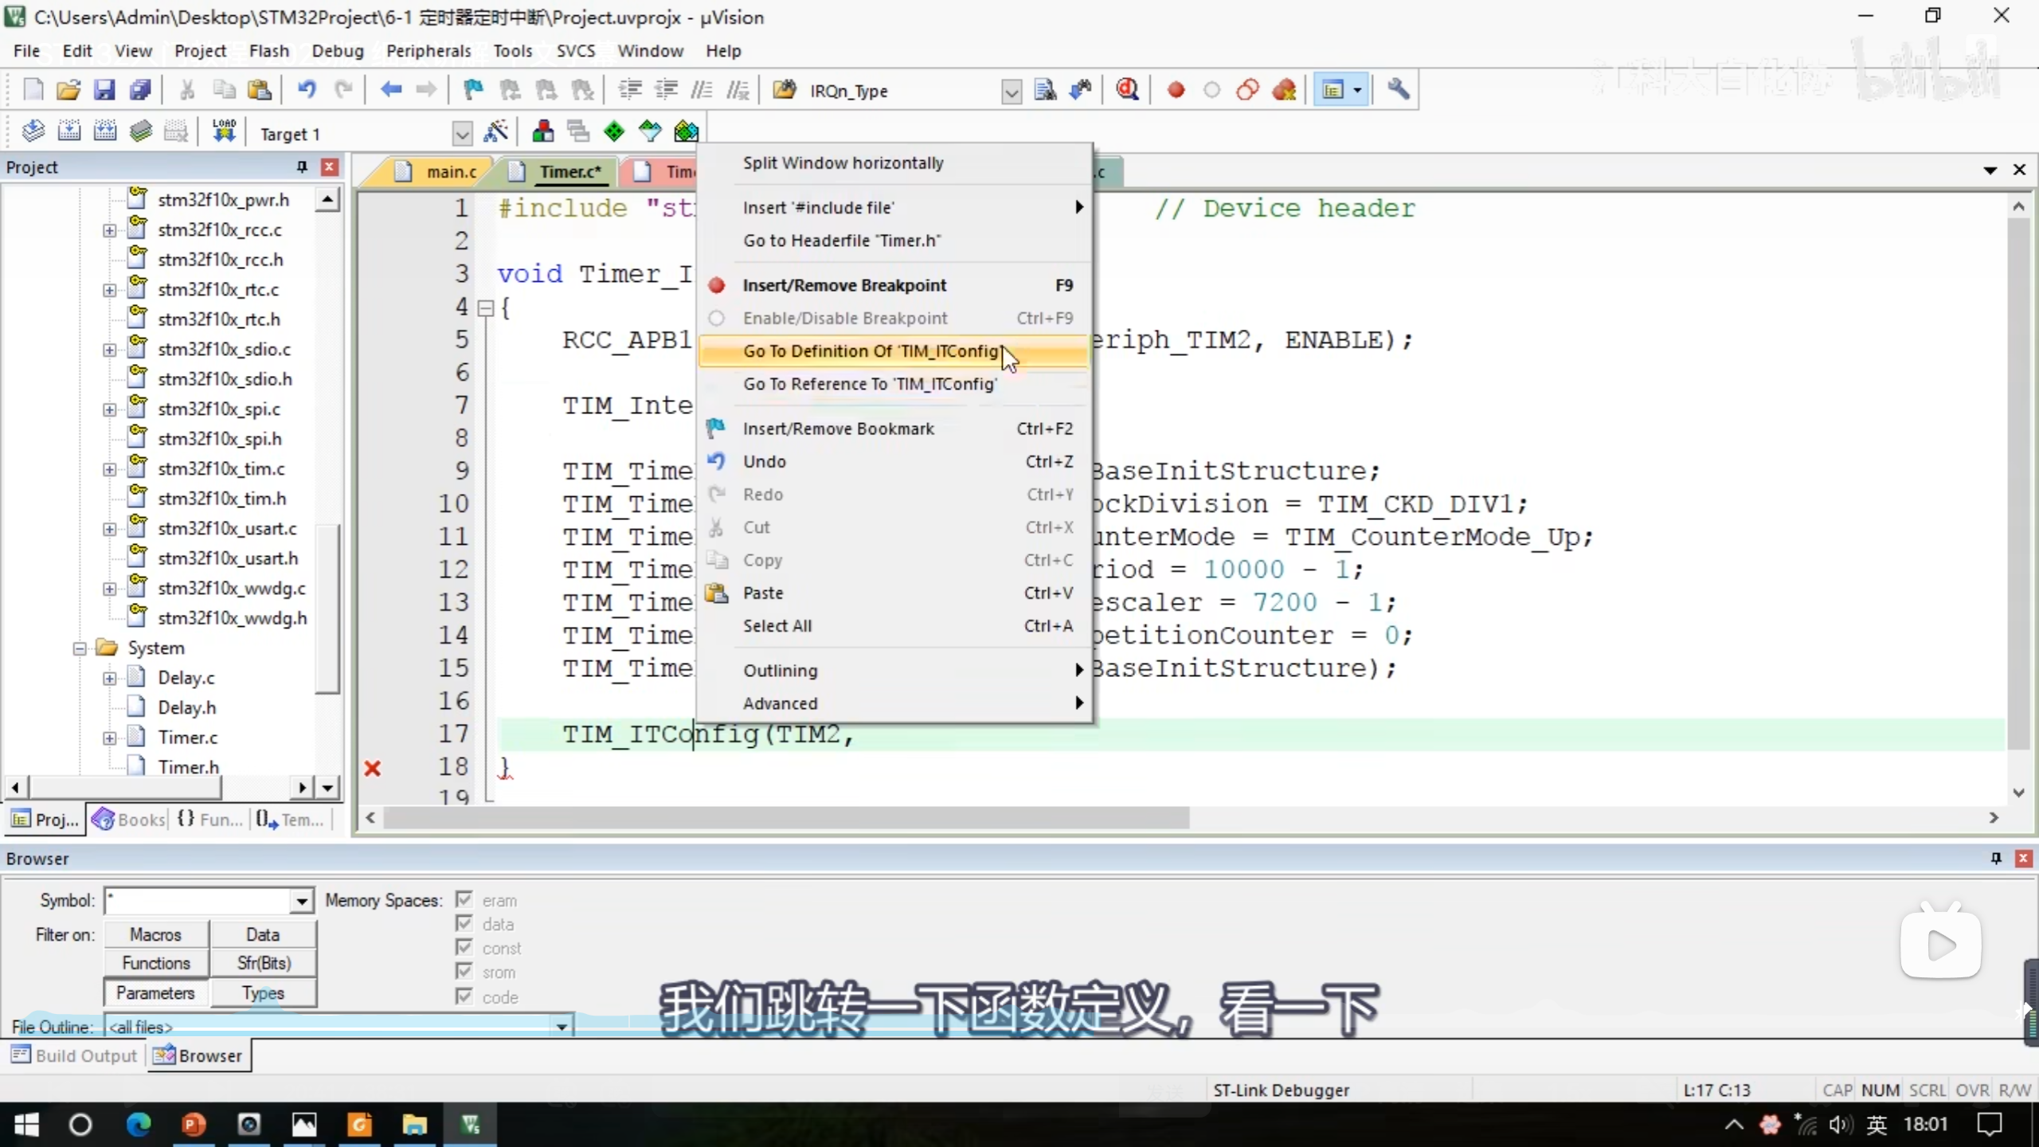This screenshot has width=2039, height=1147.
Task: Toggle the const memory space checkbox
Action: click(464, 948)
